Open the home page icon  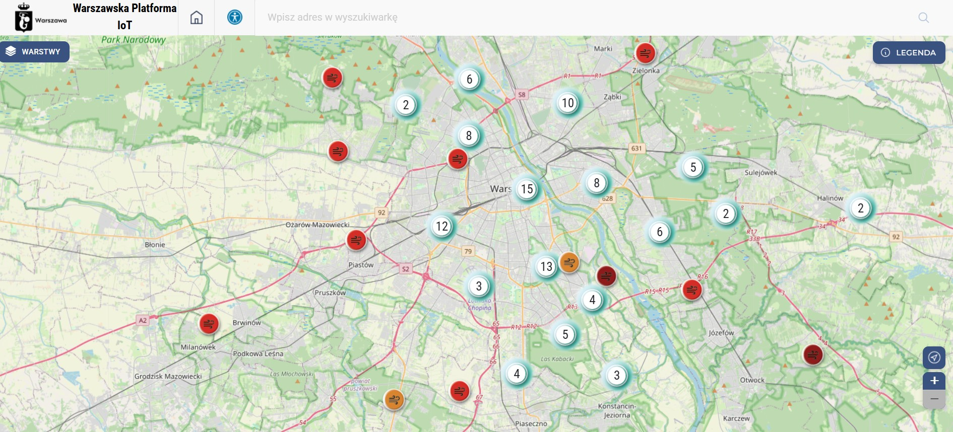[197, 18]
